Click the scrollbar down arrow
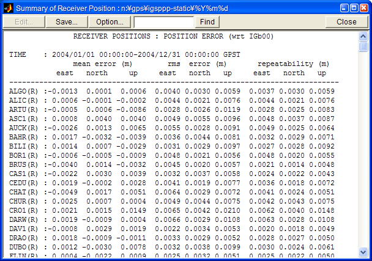Screen dimensions: 372x261 [x=363, y=252]
